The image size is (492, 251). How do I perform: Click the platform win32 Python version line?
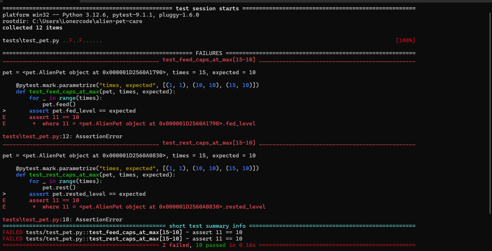click(101, 15)
